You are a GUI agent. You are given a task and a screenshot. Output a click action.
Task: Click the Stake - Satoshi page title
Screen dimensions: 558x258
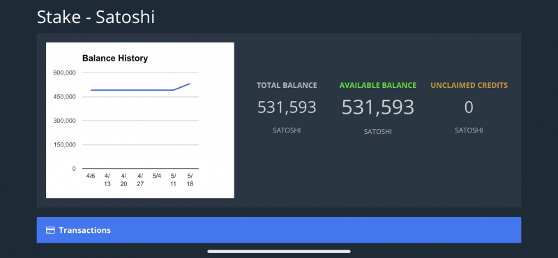96,17
